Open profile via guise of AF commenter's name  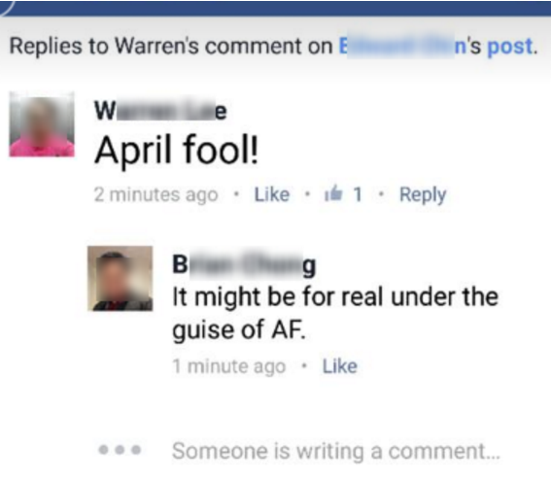244,264
